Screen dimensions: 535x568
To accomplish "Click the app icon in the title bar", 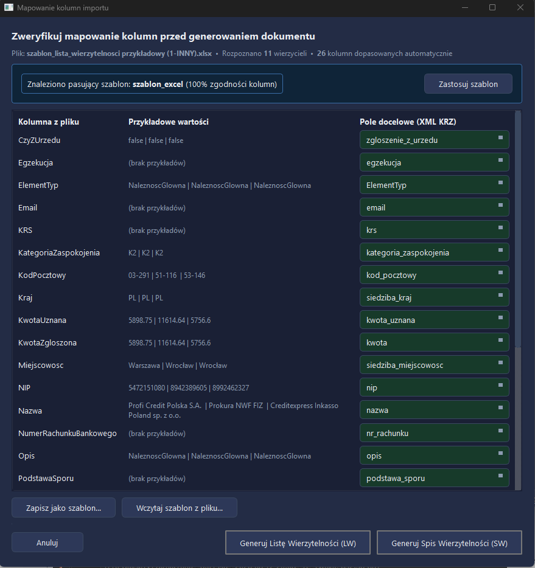I will [9, 8].
